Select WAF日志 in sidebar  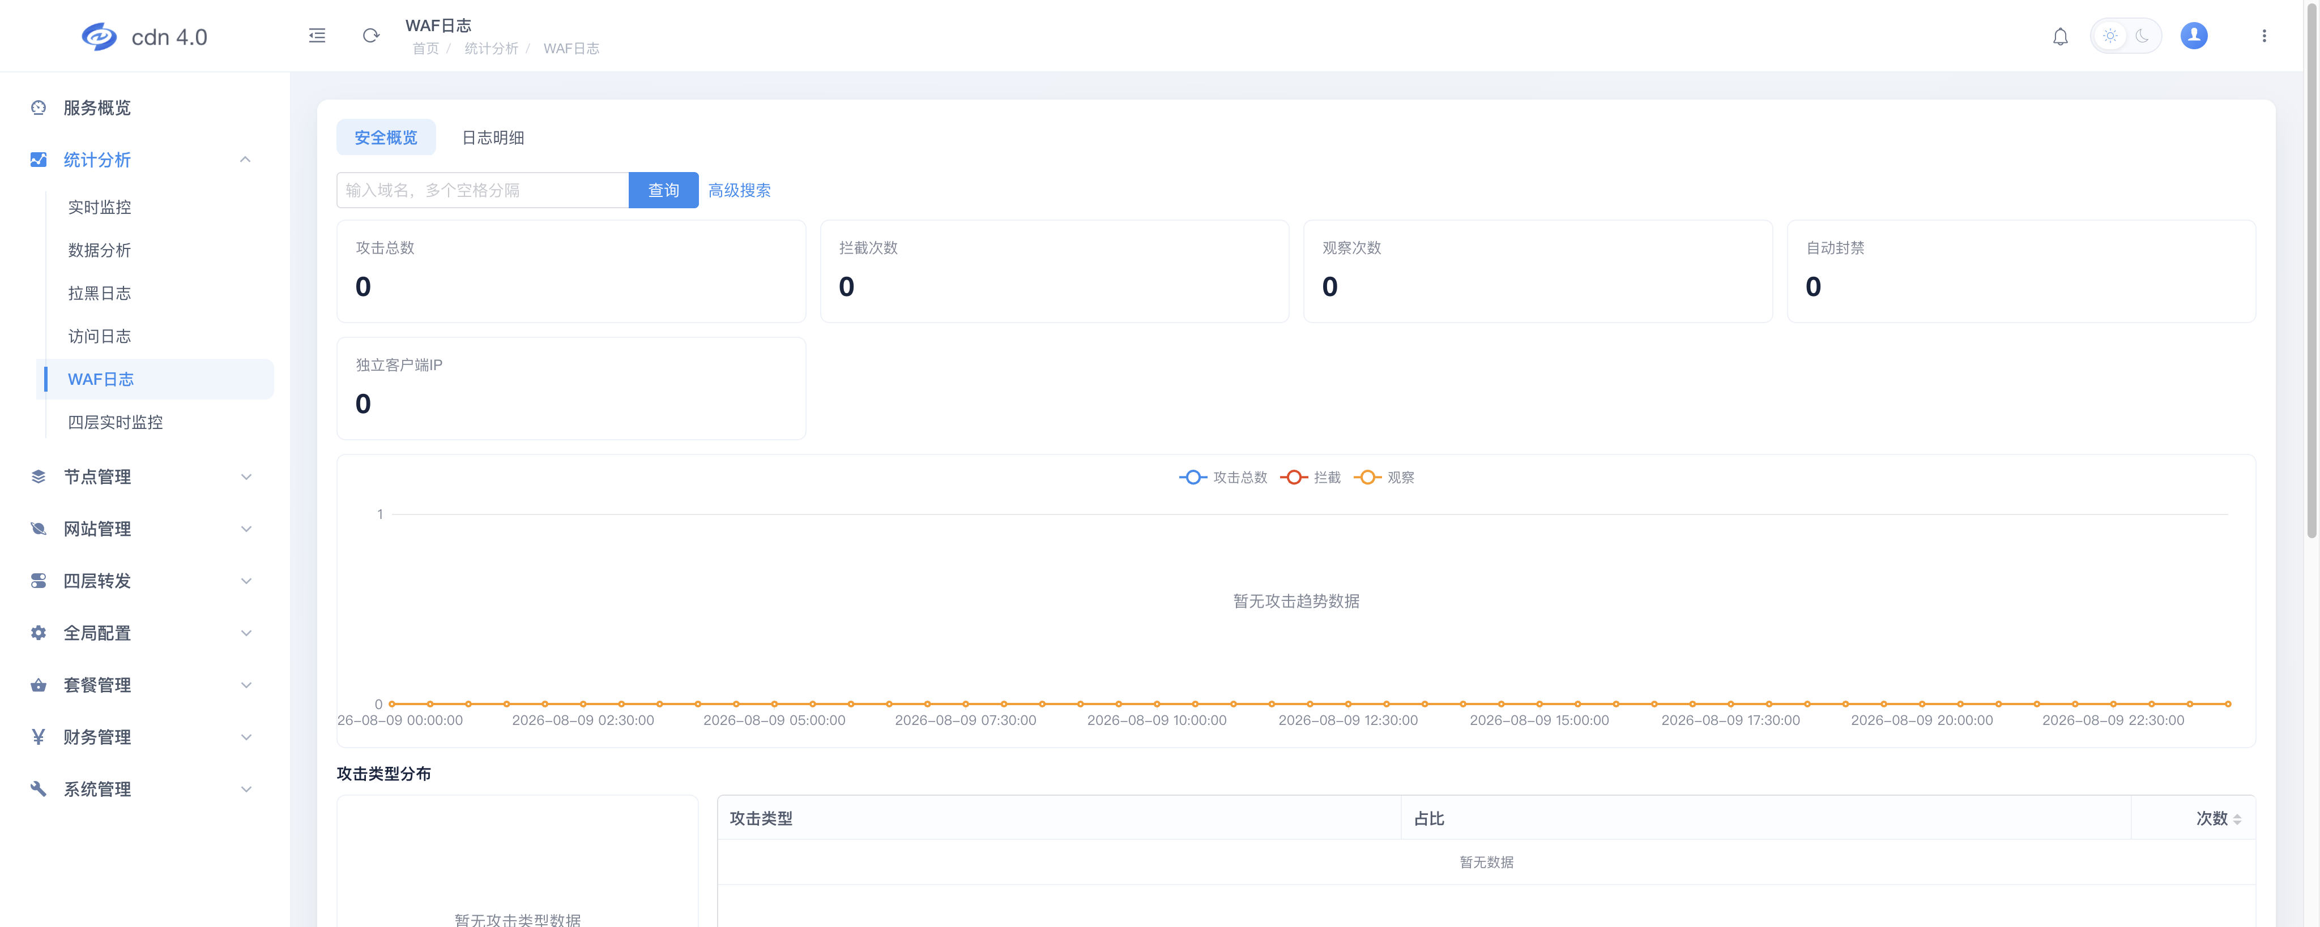[155, 380]
